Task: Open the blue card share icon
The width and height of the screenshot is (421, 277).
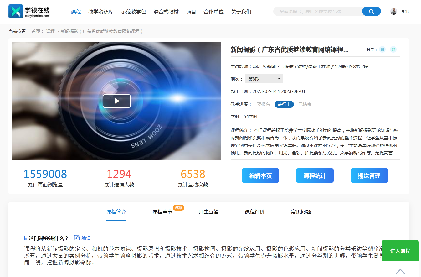Action: (x=382, y=49)
